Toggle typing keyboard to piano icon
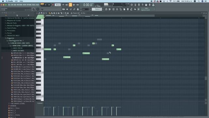The image size is (209, 118). 63,9
